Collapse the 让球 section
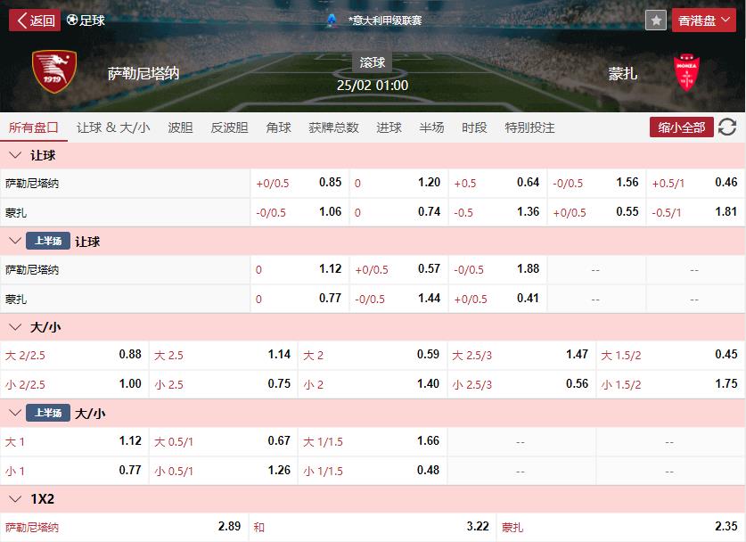Image resolution: width=746 pixels, height=542 pixels. point(14,155)
